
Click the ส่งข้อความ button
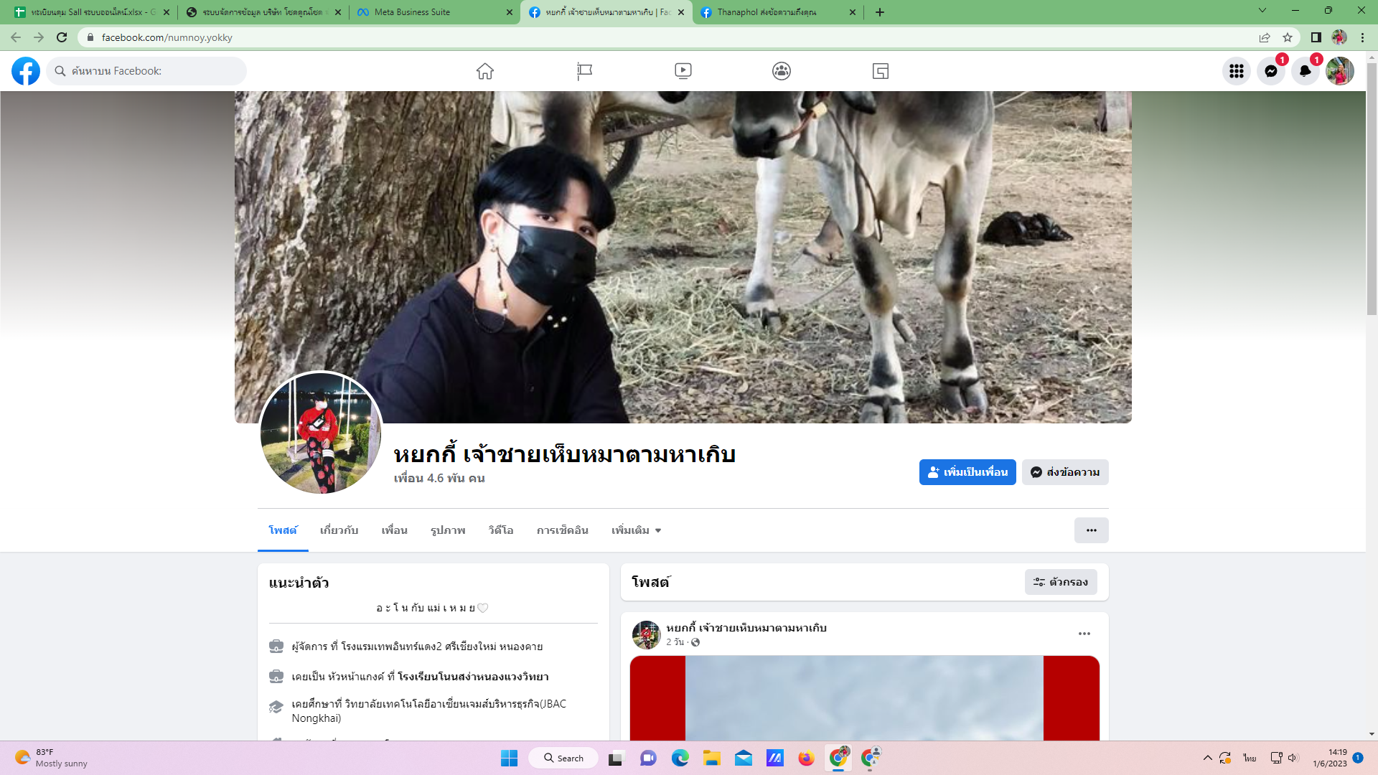tap(1065, 472)
